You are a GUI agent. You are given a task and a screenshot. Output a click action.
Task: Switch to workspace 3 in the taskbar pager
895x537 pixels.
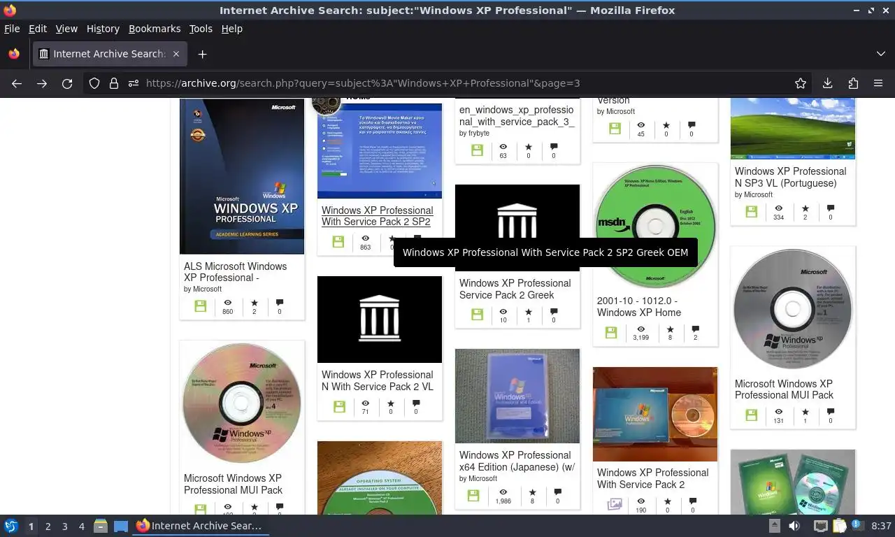click(x=64, y=527)
